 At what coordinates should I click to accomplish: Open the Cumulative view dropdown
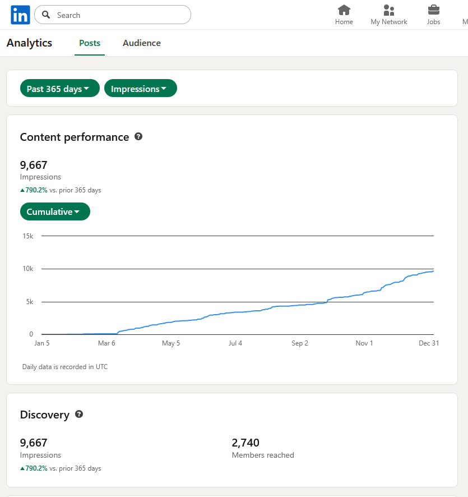pyautogui.click(x=55, y=211)
